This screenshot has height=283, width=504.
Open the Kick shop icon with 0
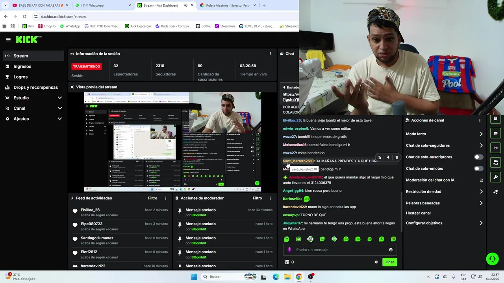coord(289,262)
